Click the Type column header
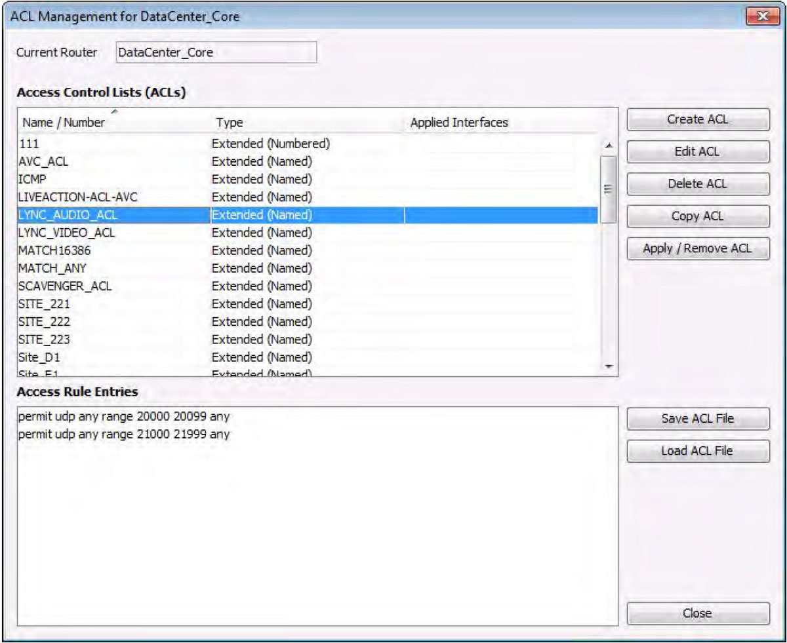787x643 pixels. click(x=230, y=123)
